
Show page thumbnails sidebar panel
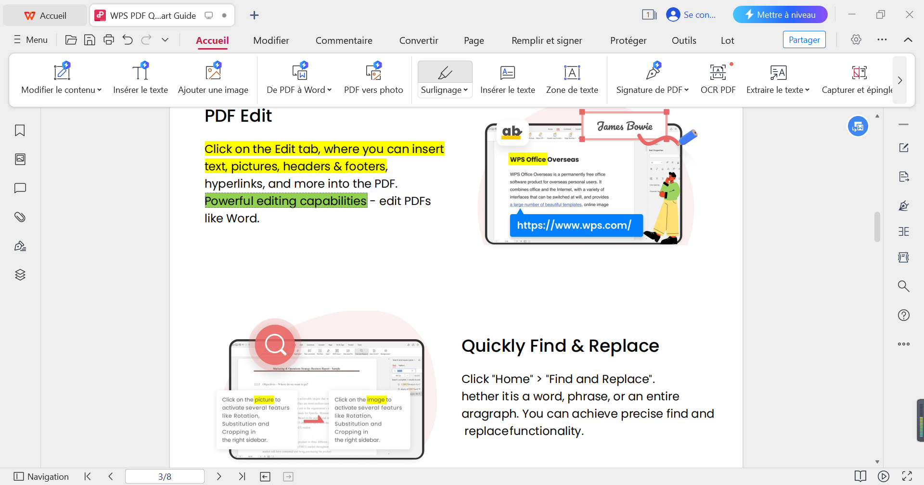click(20, 159)
